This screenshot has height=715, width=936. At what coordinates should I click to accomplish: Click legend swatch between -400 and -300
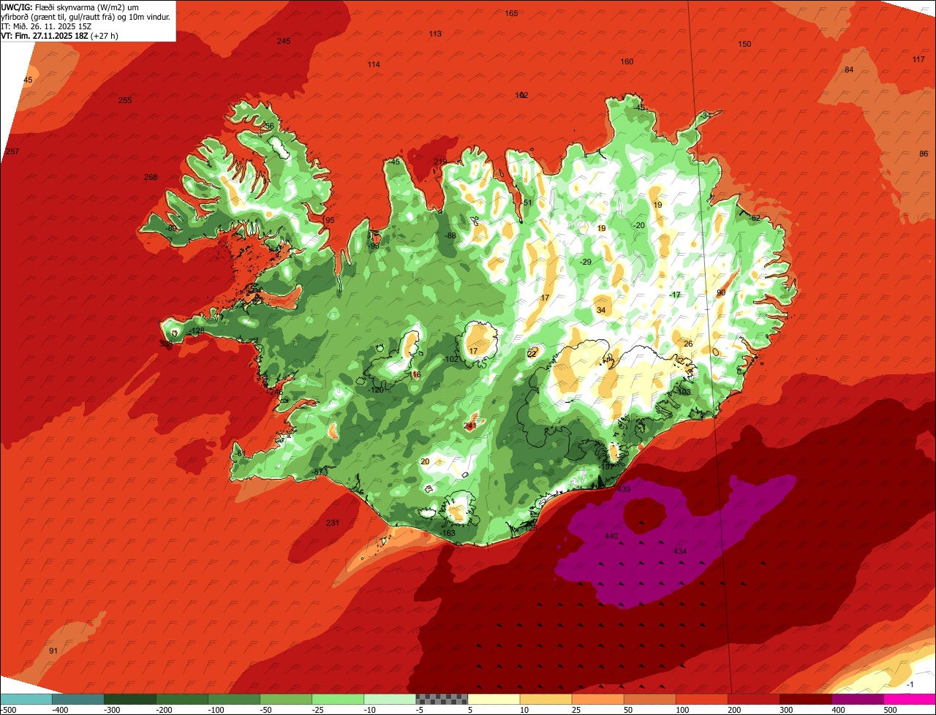78,699
